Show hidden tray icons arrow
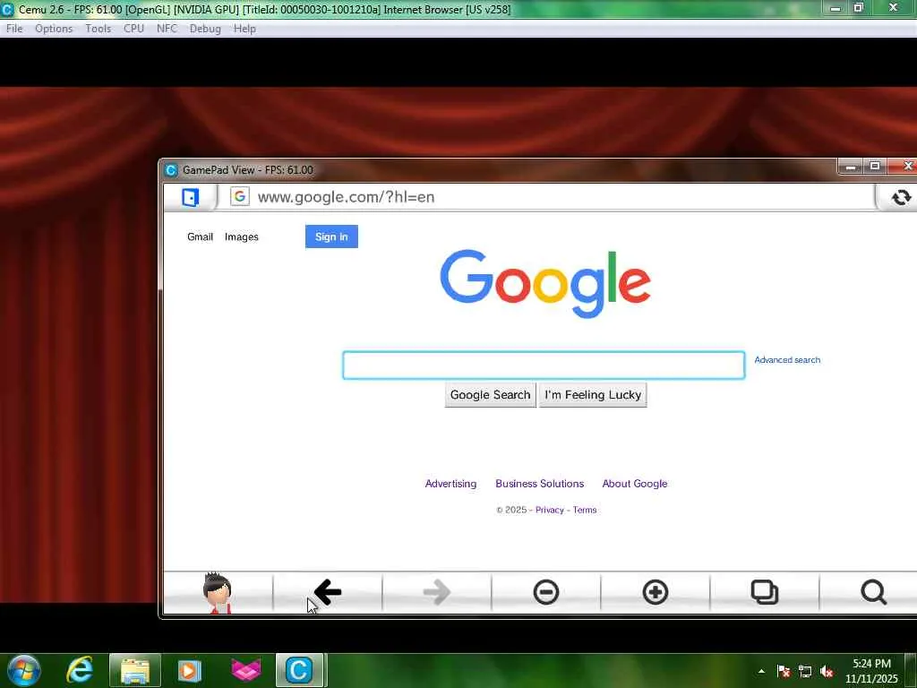 point(761,671)
